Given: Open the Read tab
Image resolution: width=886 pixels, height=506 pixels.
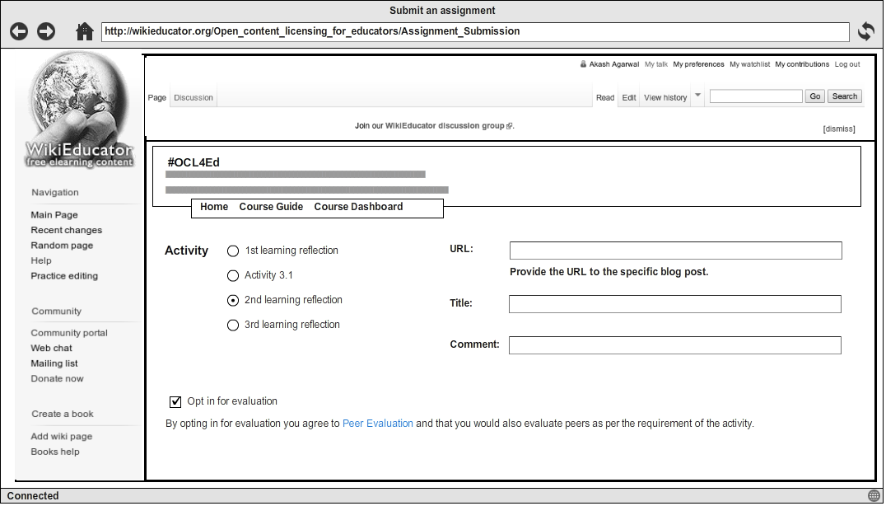Looking at the screenshot, I should pos(605,97).
